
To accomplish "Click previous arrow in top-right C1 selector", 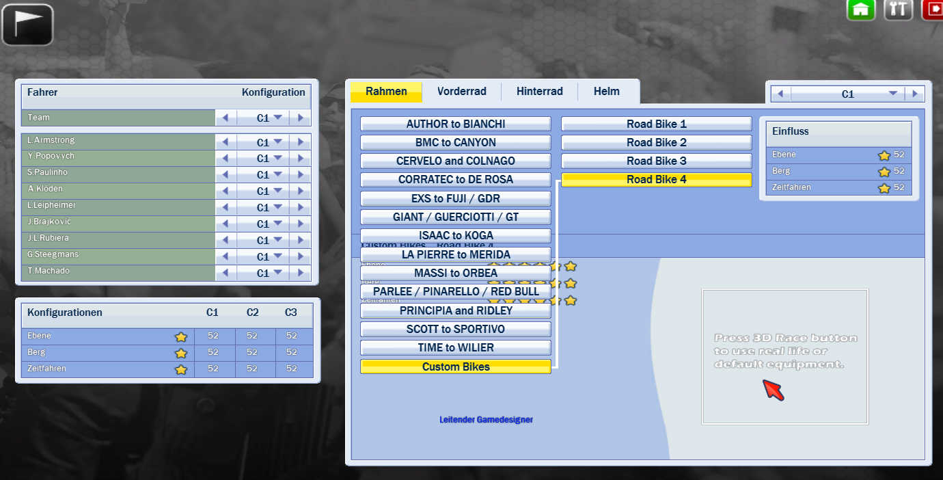I will (x=780, y=94).
